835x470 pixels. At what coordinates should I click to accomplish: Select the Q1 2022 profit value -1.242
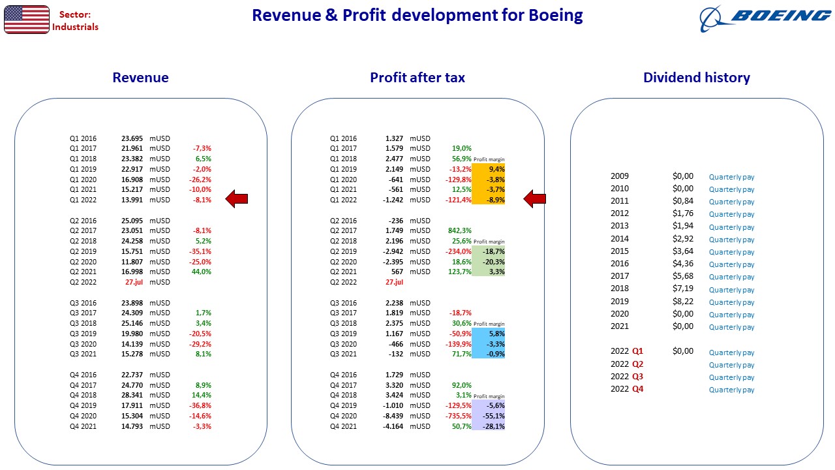pyautogui.click(x=392, y=200)
